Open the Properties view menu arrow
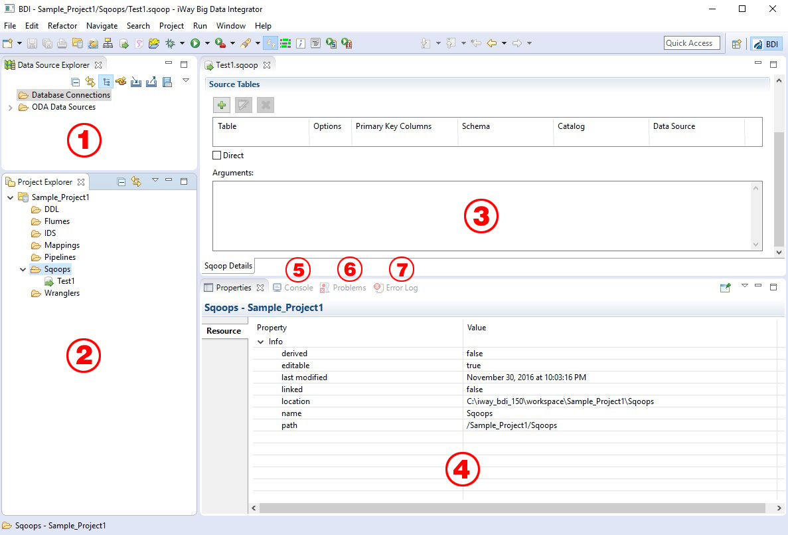788x535 pixels. pyautogui.click(x=745, y=286)
